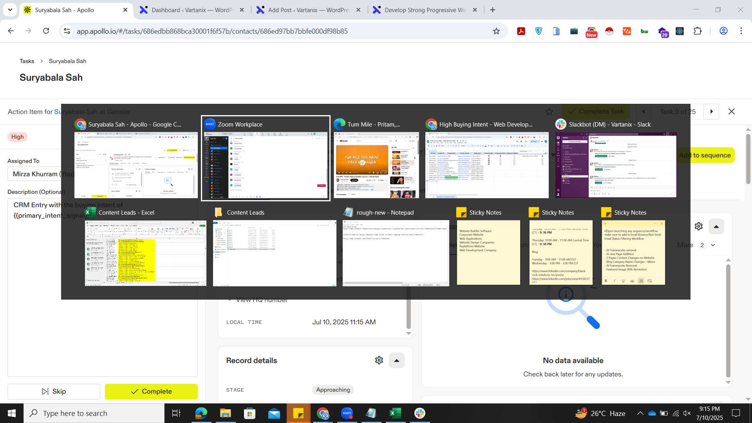Open Sticky Notes from the taskbar
This screenshot has height=423, width=752.
tap(298, 413)
